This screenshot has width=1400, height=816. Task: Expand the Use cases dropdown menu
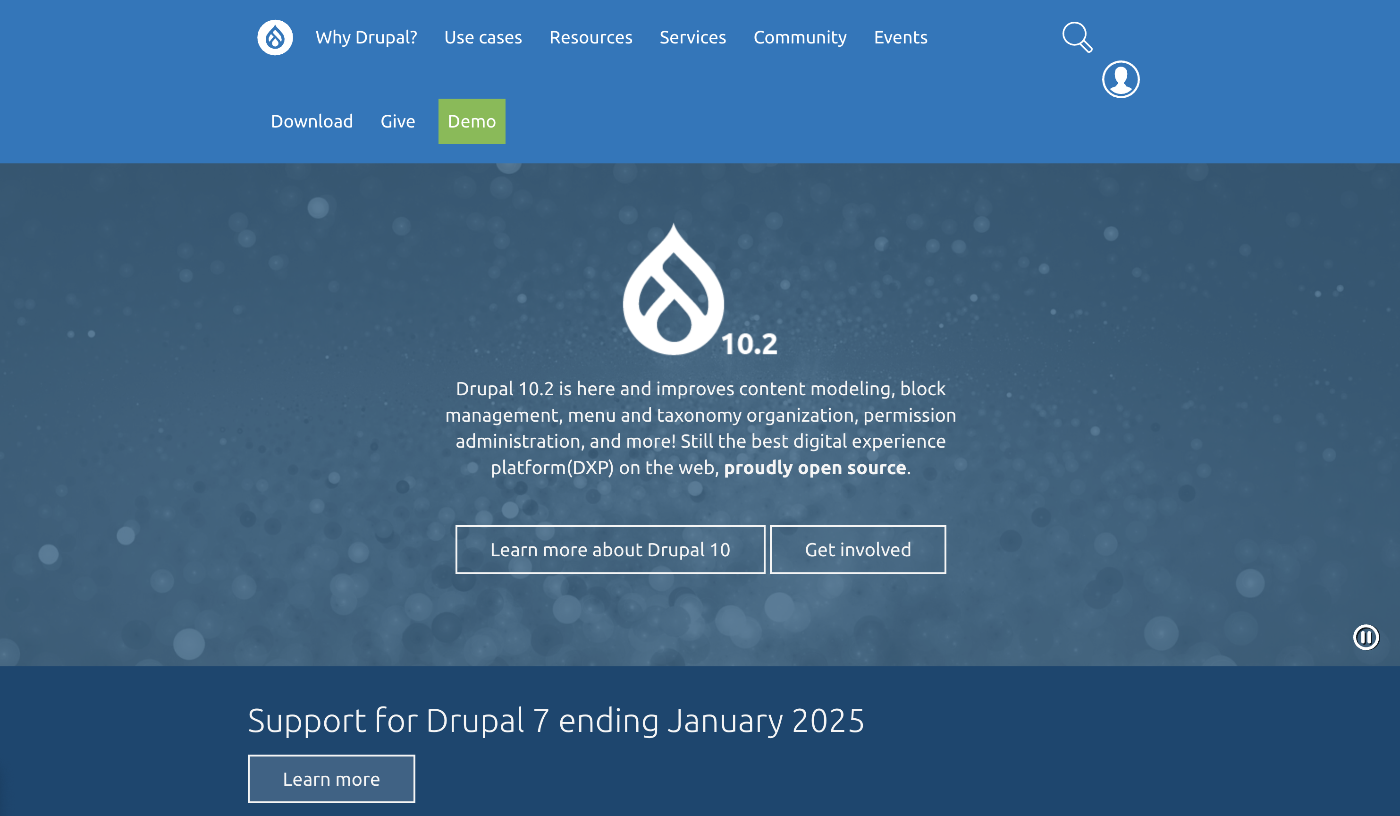(482, 37)
